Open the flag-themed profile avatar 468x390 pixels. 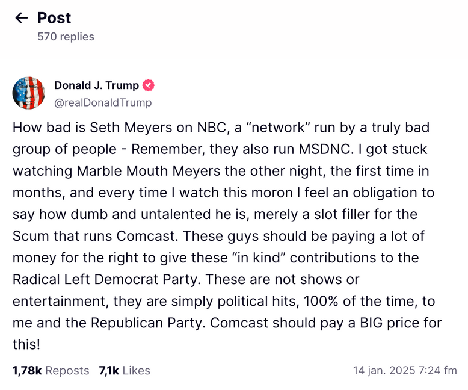click(28, 93)
